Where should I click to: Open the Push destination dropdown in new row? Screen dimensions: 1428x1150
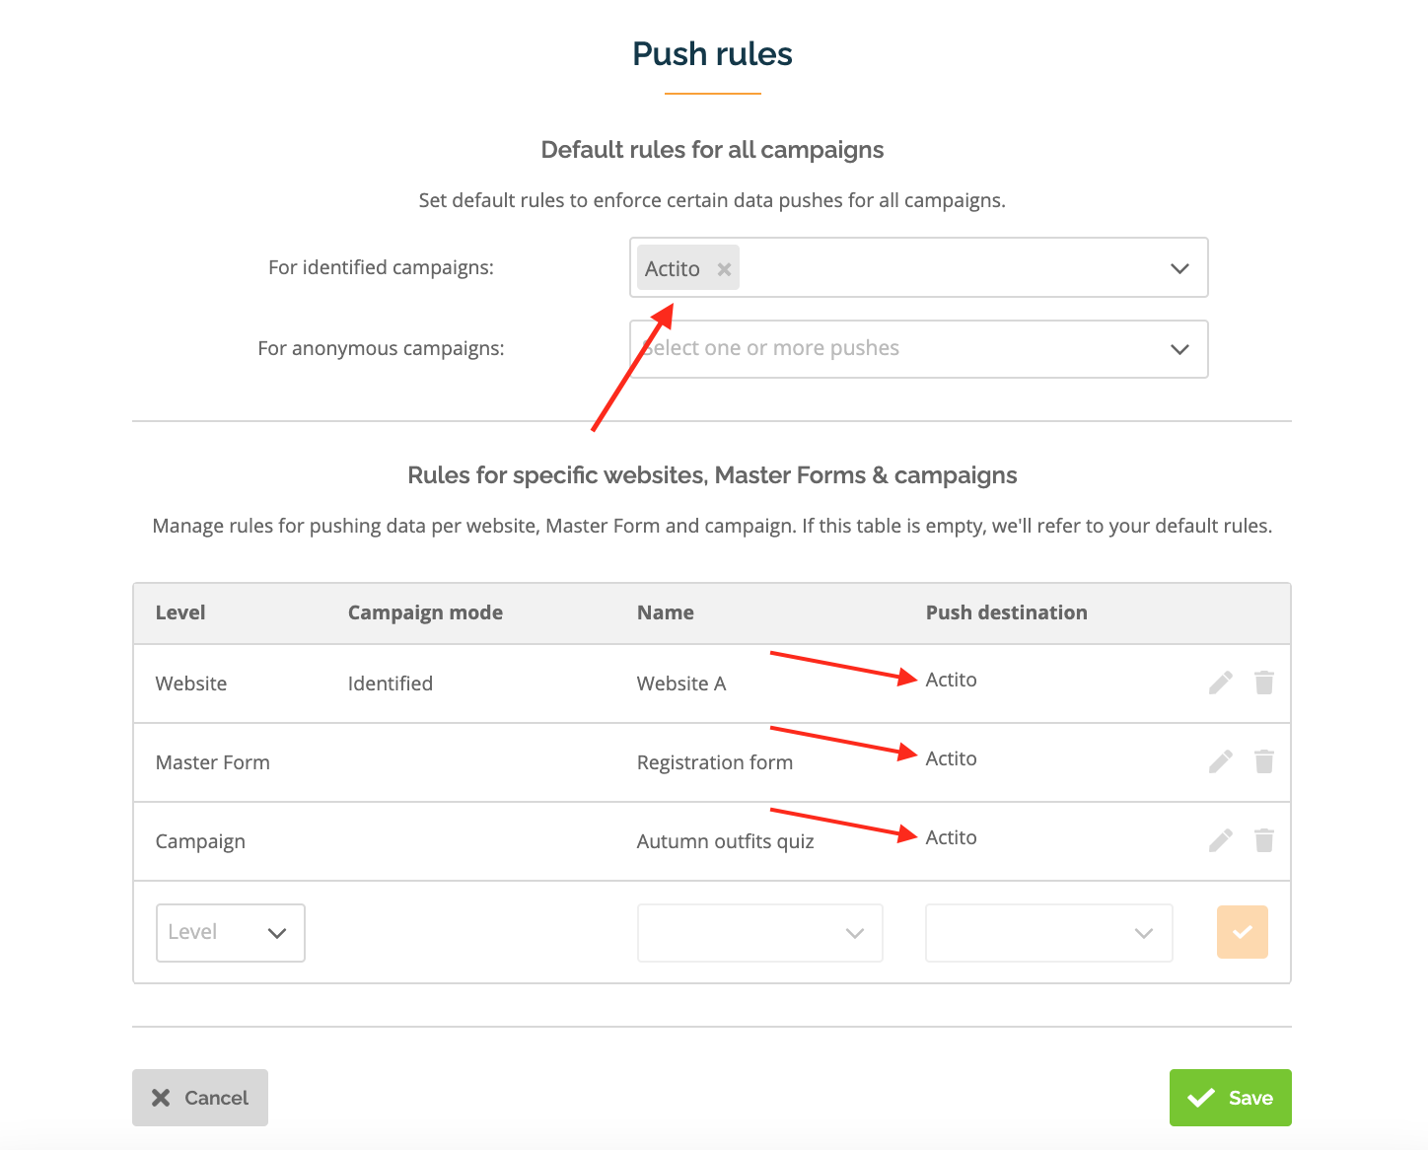tap(1049, 933)
